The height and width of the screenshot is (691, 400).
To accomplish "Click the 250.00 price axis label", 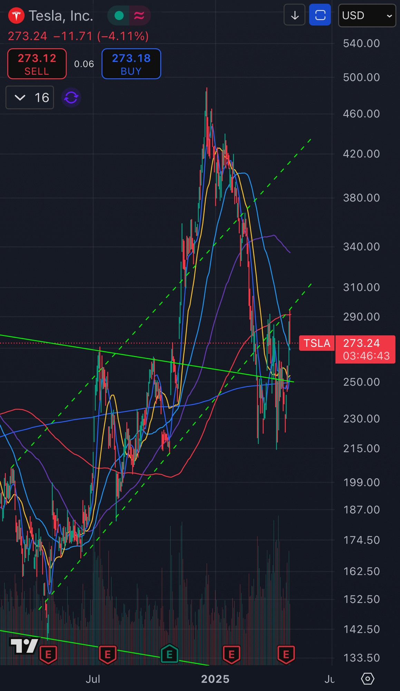I will pyautogui.click(x=361, y=382).
